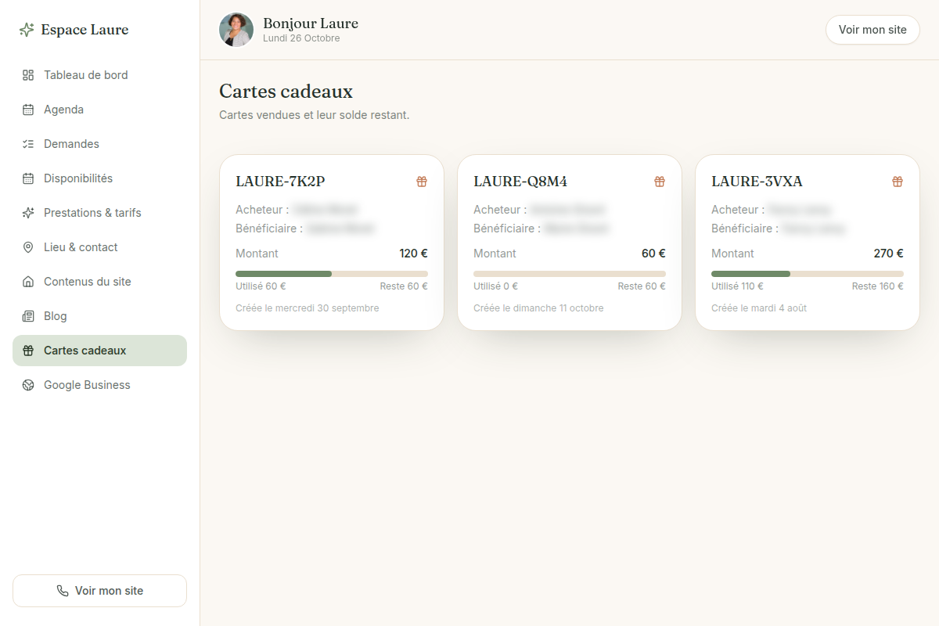Image resolution: width=939 pixels, height=626 pixels.
Task: Go to the Blog section
Action: [99, 316]
